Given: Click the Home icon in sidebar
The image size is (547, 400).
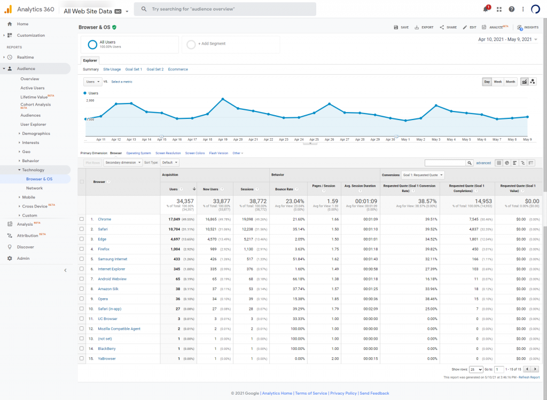Looking at the screenshot, I should click(x=10, y=24).
